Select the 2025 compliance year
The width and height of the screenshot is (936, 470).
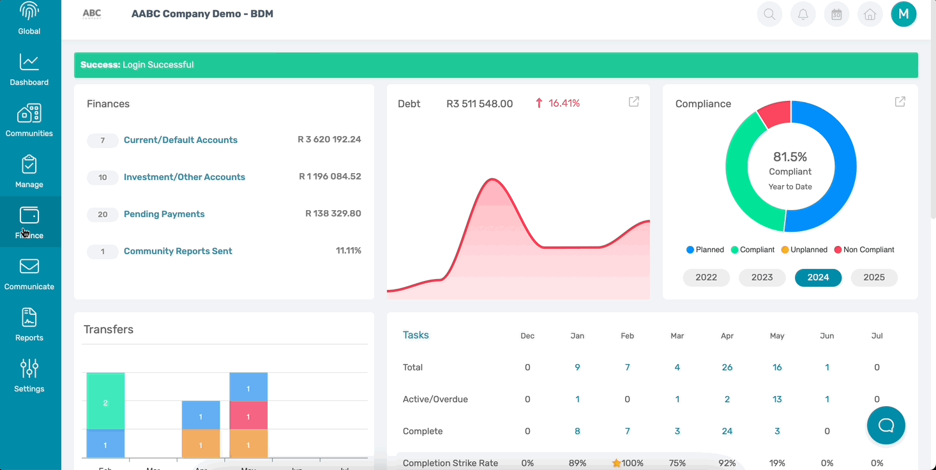(x=874, y=277)
